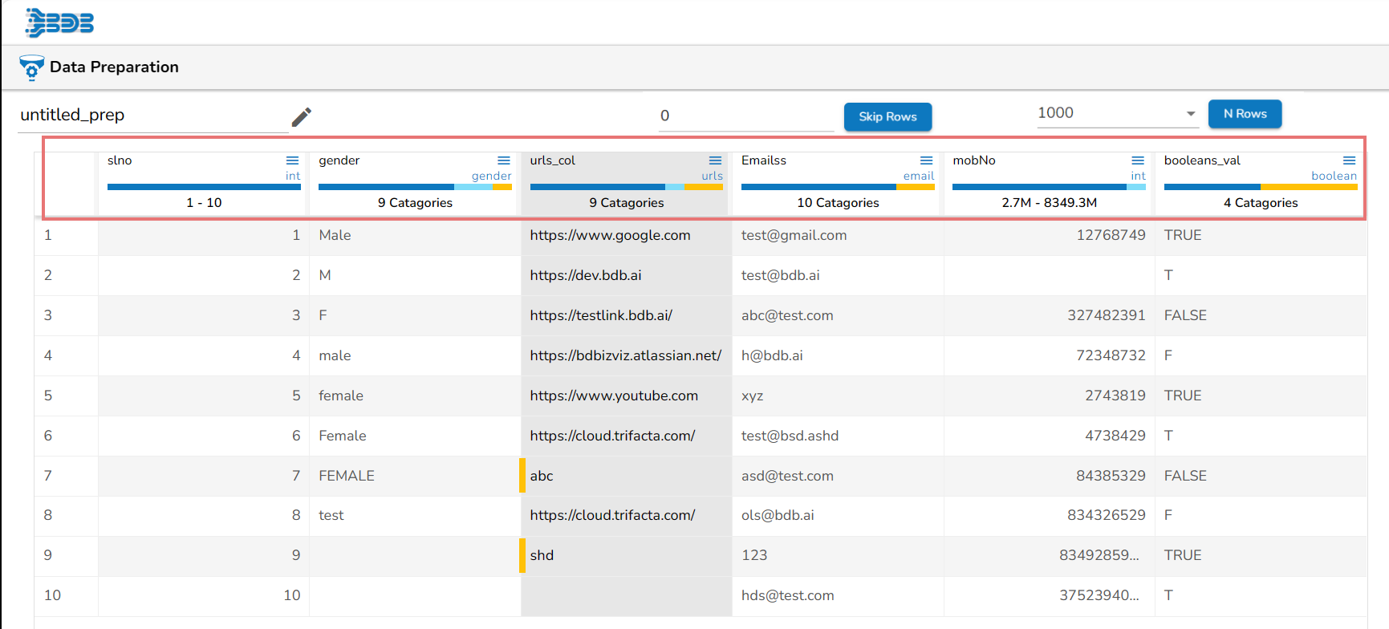Click the email data type label

(918, 176)
